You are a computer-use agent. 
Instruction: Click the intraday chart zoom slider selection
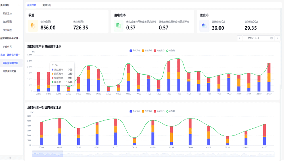47,154
